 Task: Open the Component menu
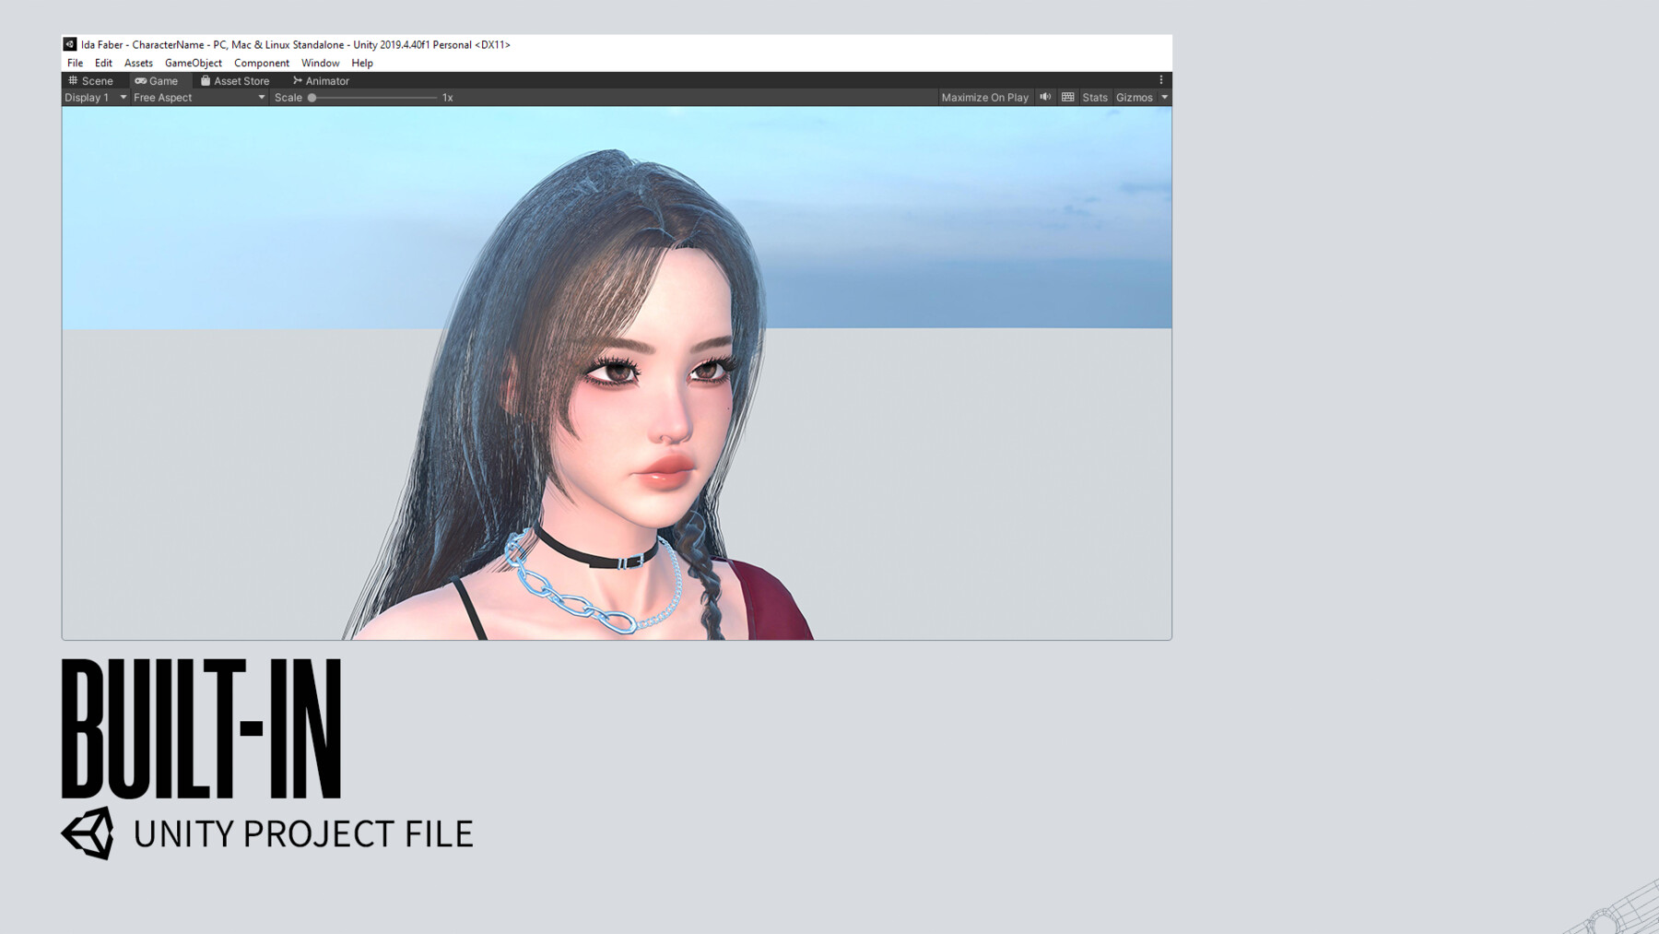click(x=262, y=63)
